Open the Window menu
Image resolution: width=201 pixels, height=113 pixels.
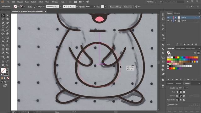(x=55, y=2)
